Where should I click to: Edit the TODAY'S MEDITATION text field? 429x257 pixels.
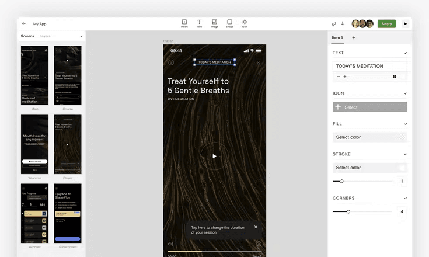tap(370, 66)
